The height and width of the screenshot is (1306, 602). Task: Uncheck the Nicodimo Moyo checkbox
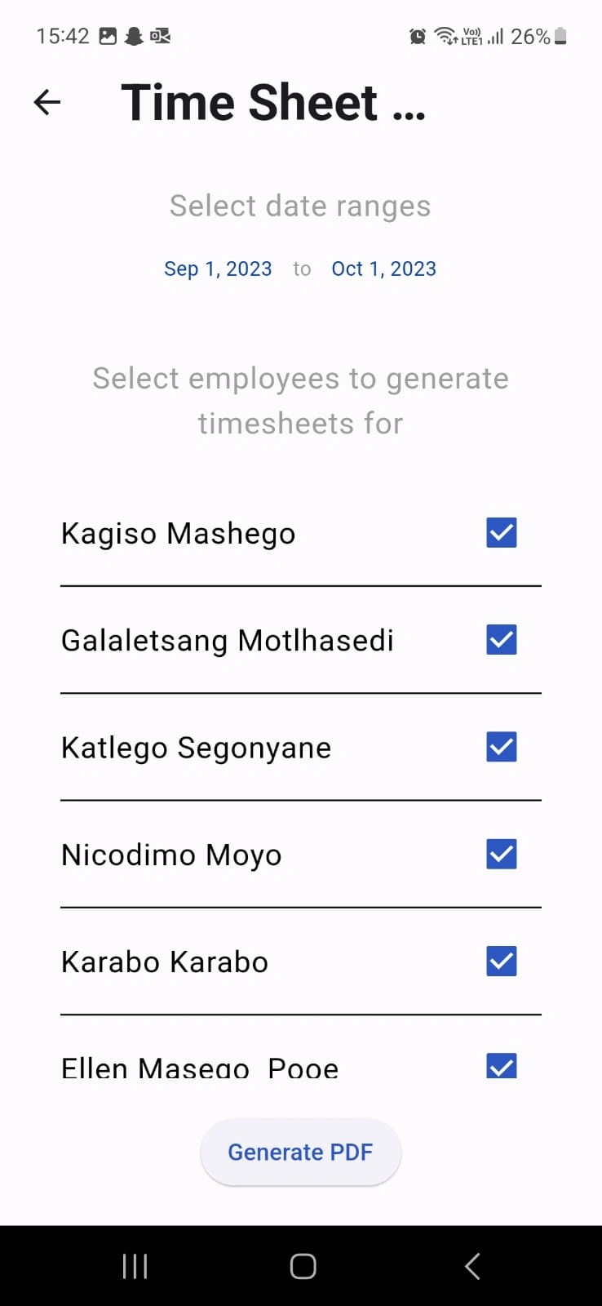pyautogui.click(x=502, y=854)
